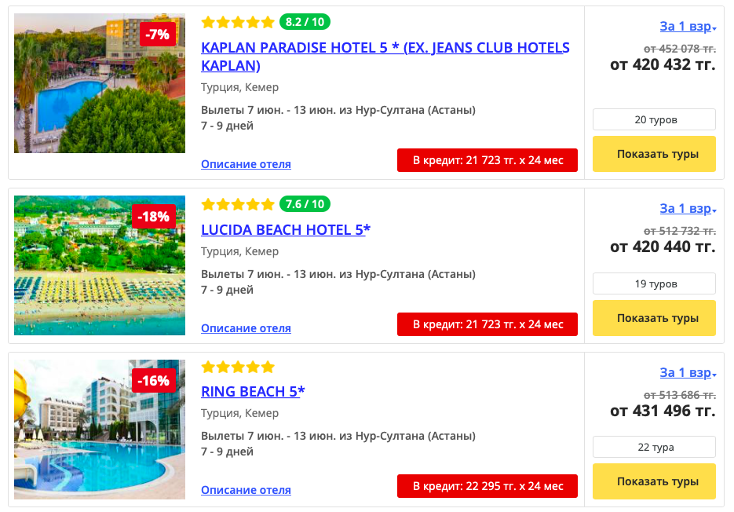Click the -18% discount badge on Lucida Beach

(x=153, y=216)
